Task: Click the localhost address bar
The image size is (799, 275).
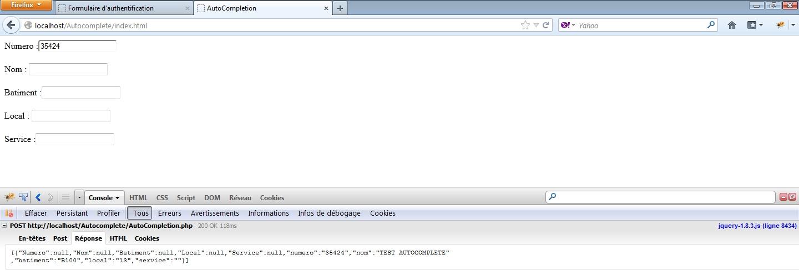Action: pyautogui.click(x=272, y=26)
